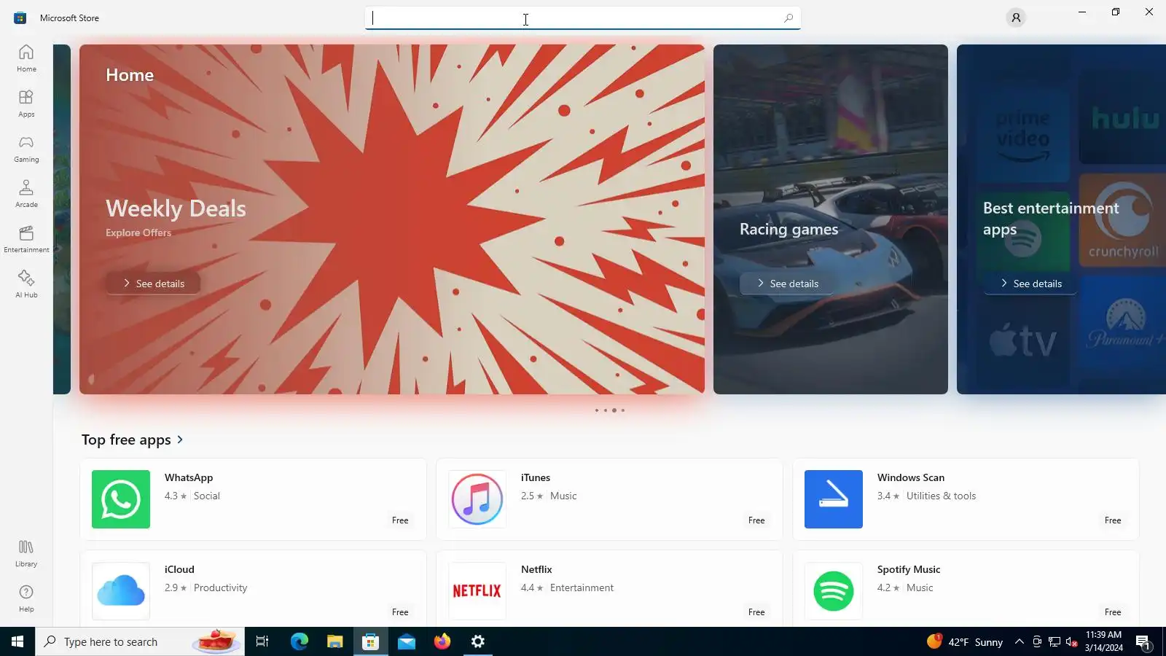Screen dimensions: 1166x656
Task: Click the search magnifier icon
Action: 789,17
